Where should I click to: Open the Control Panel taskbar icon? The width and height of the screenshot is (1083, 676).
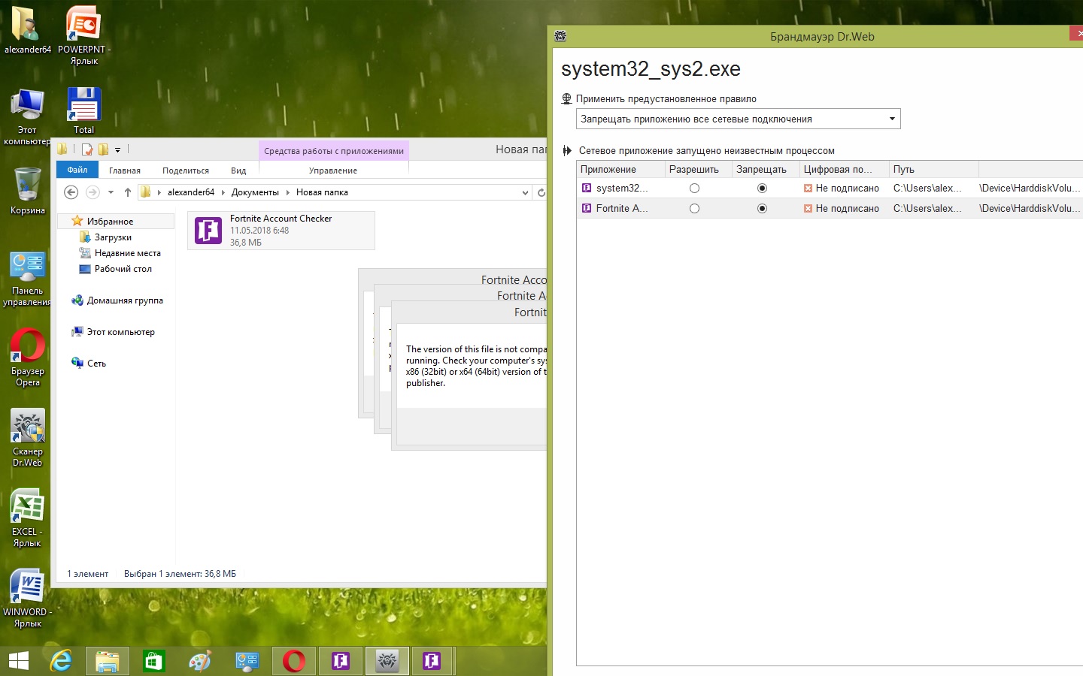pyautogui.click(x=247, y=661)
